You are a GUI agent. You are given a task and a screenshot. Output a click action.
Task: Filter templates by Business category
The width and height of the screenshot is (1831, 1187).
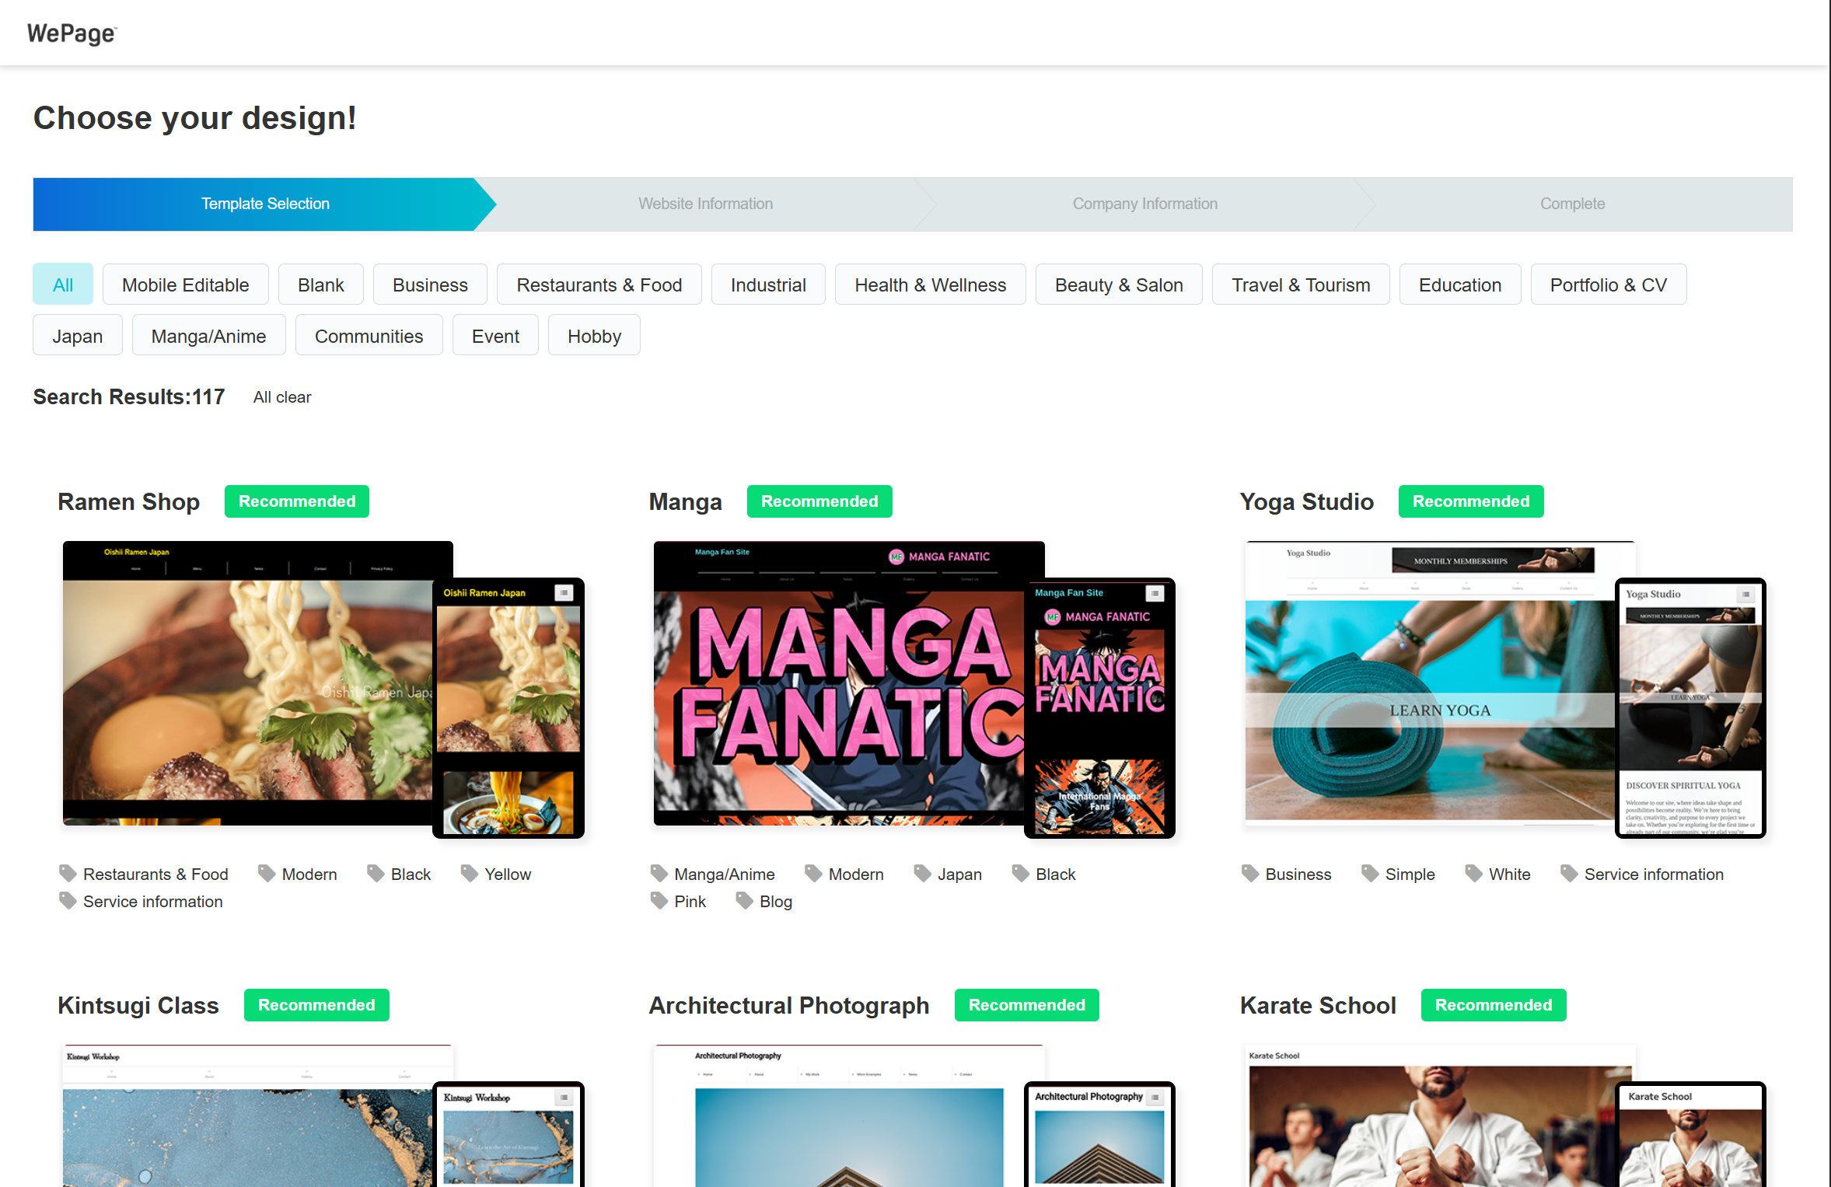pyautogui.click(x=430, y=285)
